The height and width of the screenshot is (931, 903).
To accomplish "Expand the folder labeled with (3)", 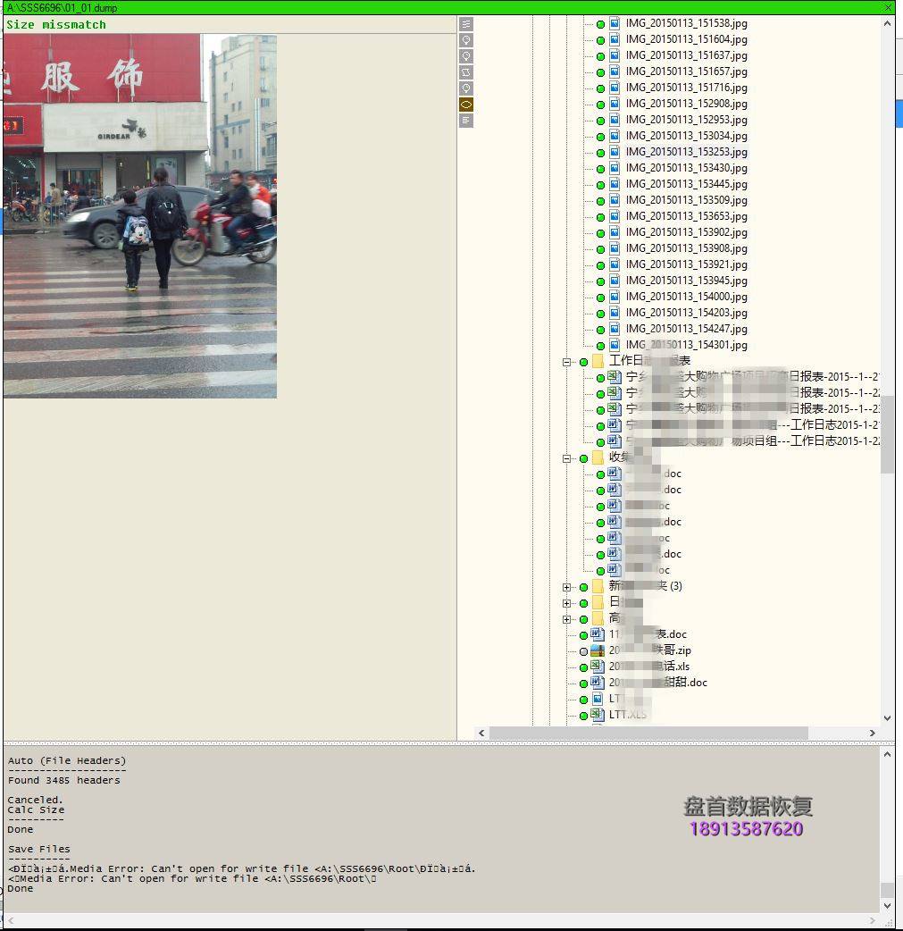I will tap(566, 587).
